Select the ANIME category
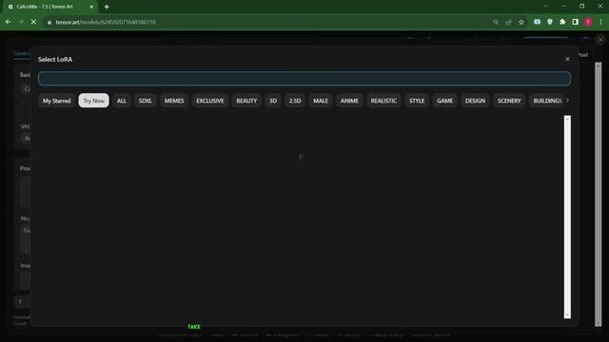Image resolution: width=609 pixels, height=342 pixels. 349,101
